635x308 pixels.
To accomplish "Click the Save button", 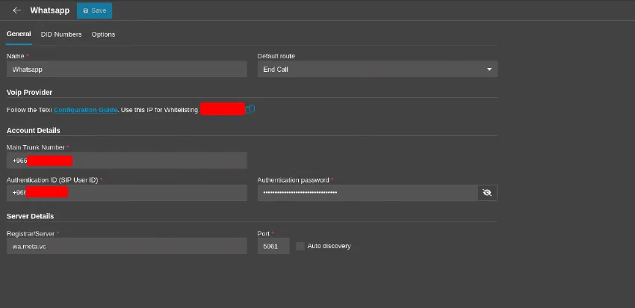I will coord(94,10).
